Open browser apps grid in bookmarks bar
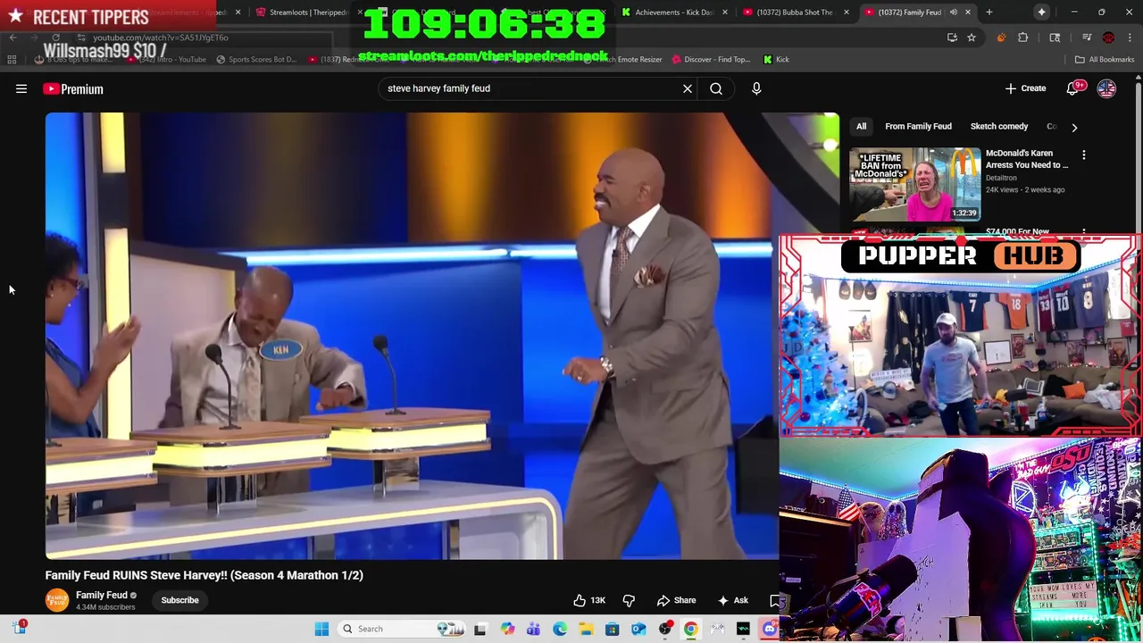 pyautogui.click(x=12, y=59)
